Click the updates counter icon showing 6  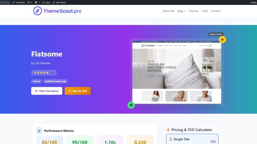30,3
